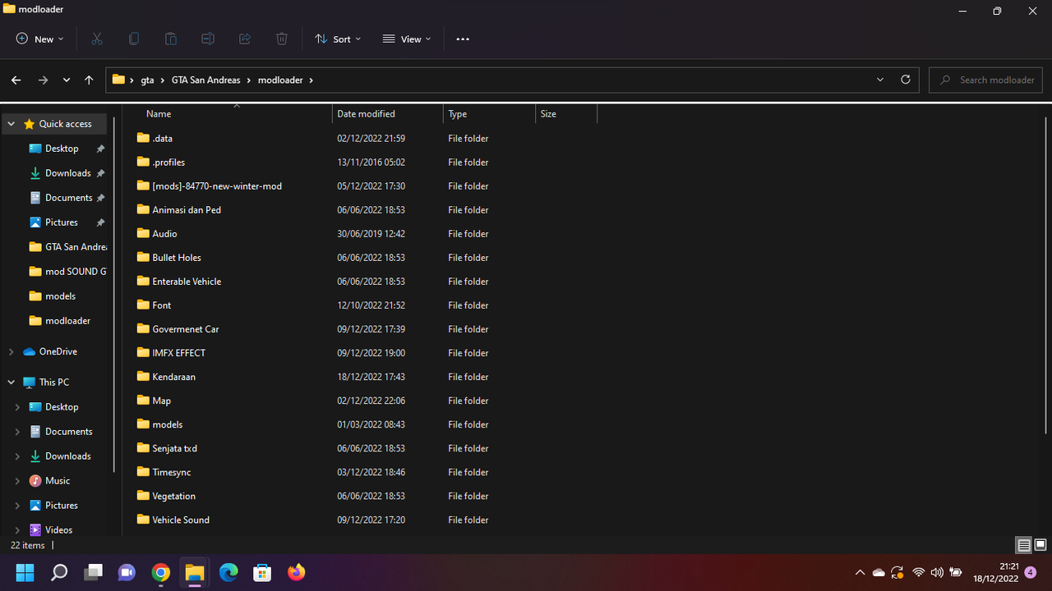This screenshot has width=1052, height=591.
Task: Click the Delete trash icon
Action: coord(282,39)
